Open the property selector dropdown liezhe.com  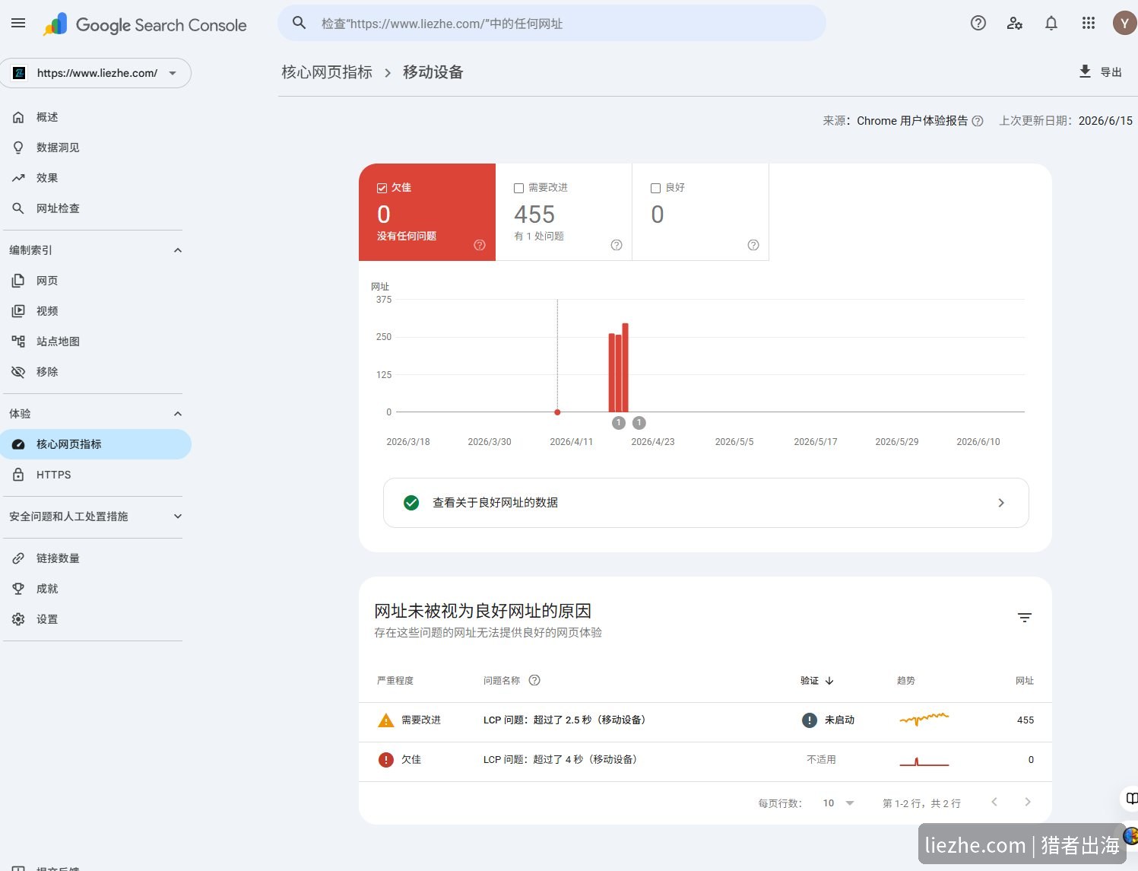click(x=96, y=73)
